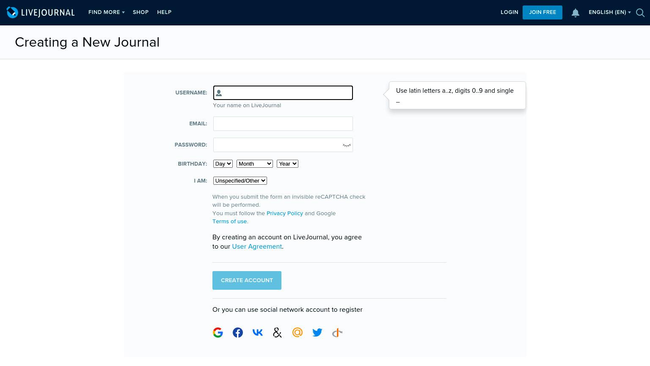Open Google Terms of use link

pyautogui.click(x=230, y=221)
